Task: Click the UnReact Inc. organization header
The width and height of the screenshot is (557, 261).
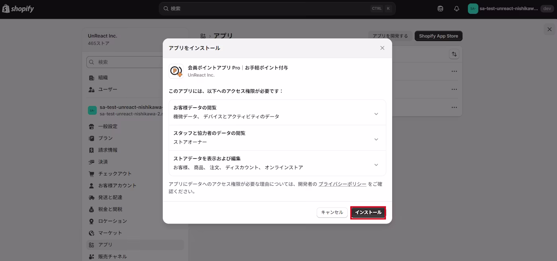Action: point(135,39)
